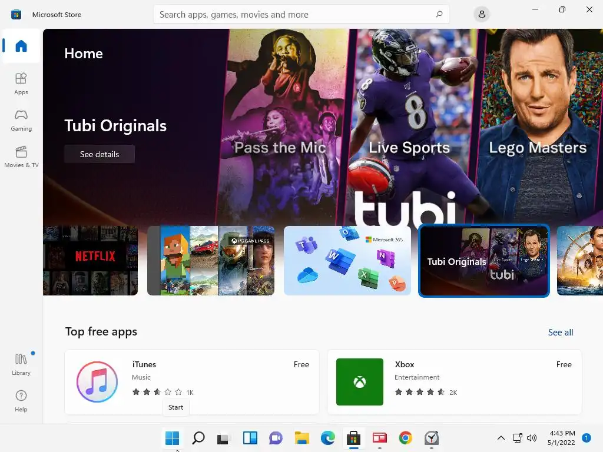603x452 pixels.
Task: Open network status tray icon
Action: [517, 438]
